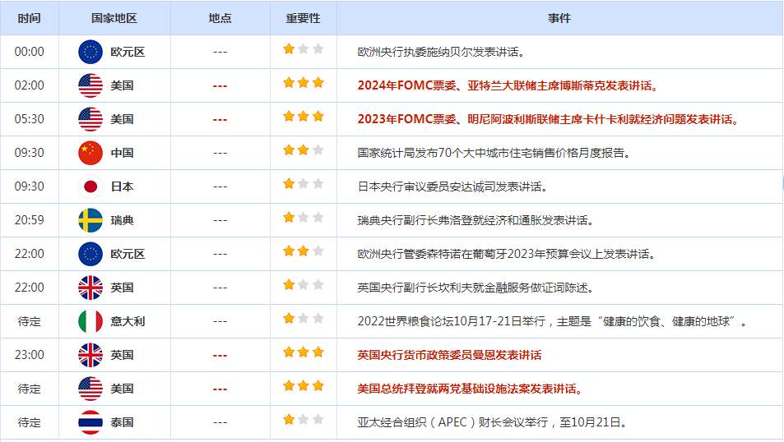Click the 瑞典央行副行长弗洛登 event text
Screen dimensions: 784x442
476,220
